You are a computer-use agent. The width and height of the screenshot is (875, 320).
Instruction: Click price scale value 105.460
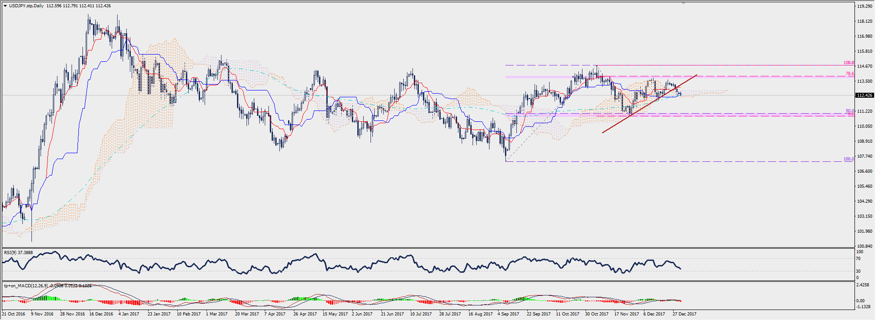pos(865,186)
